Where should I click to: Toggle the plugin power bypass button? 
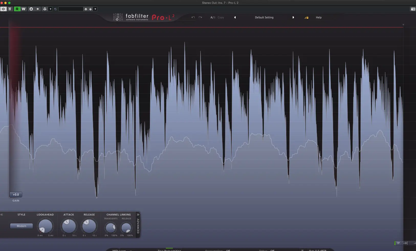pos(3,9)
